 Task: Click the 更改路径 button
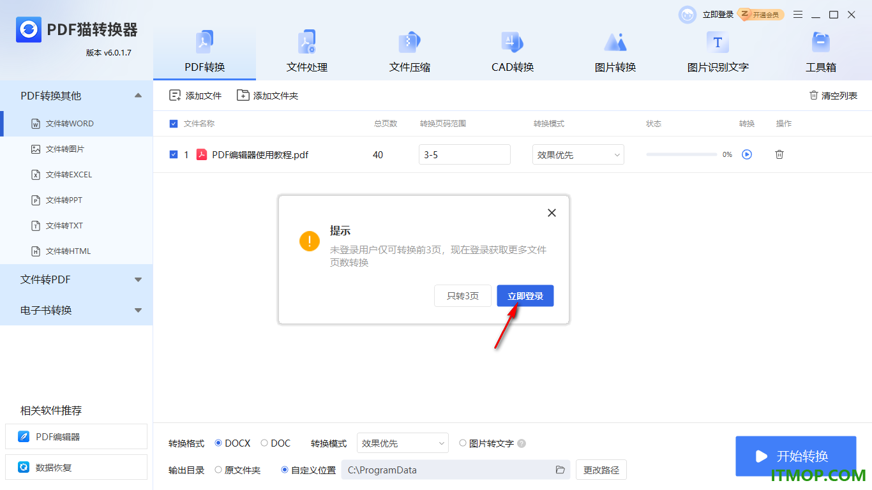pos(601,470)
